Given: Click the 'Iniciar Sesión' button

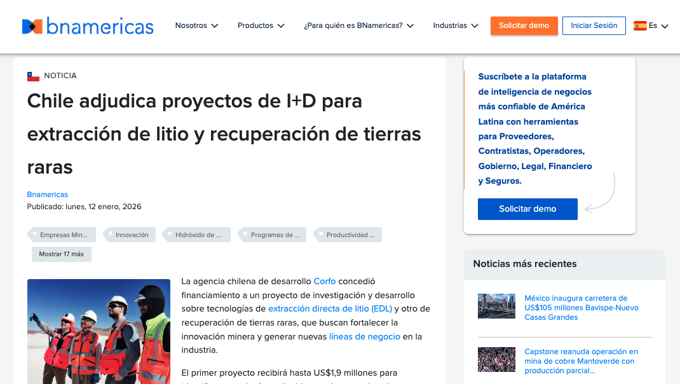Looking at the screenshot, I should [x=594, y=26].
